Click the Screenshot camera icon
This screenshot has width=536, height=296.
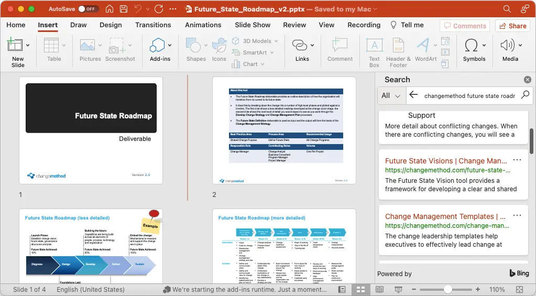(116, 46)
